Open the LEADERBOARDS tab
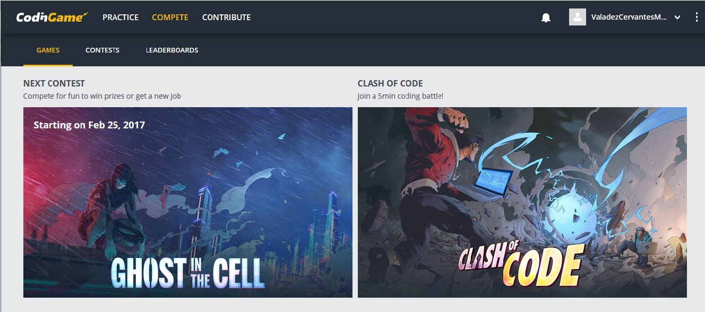Image resolution: width=705 pixels, height=312 pixels. click(x=172, y=50)
